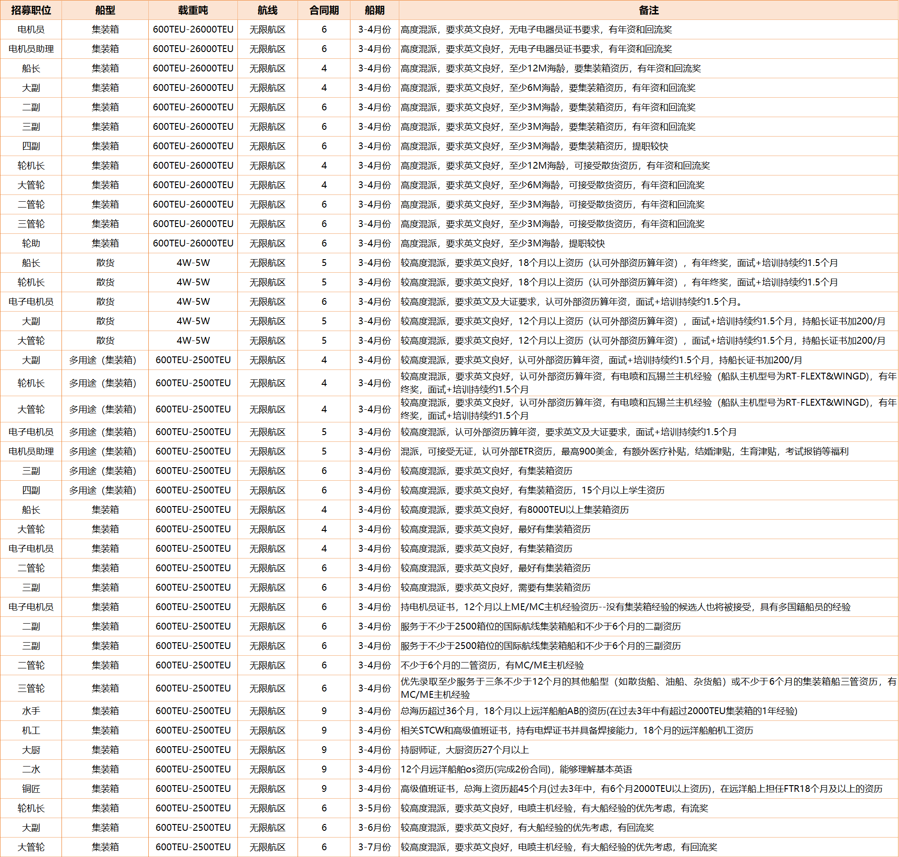Click the 机工 position cell

click(31, 730)
